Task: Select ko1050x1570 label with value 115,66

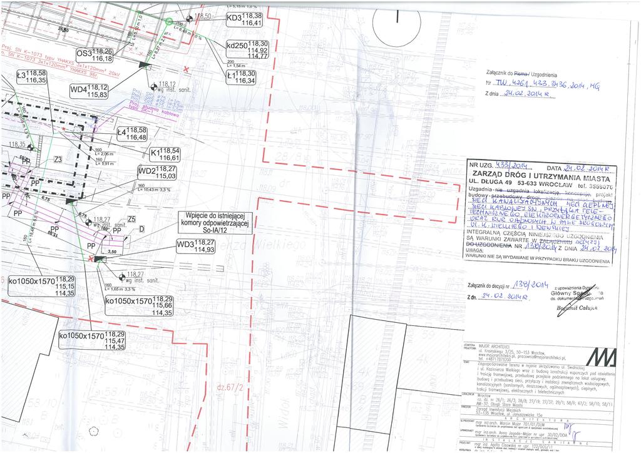Action: click(140, 305)
